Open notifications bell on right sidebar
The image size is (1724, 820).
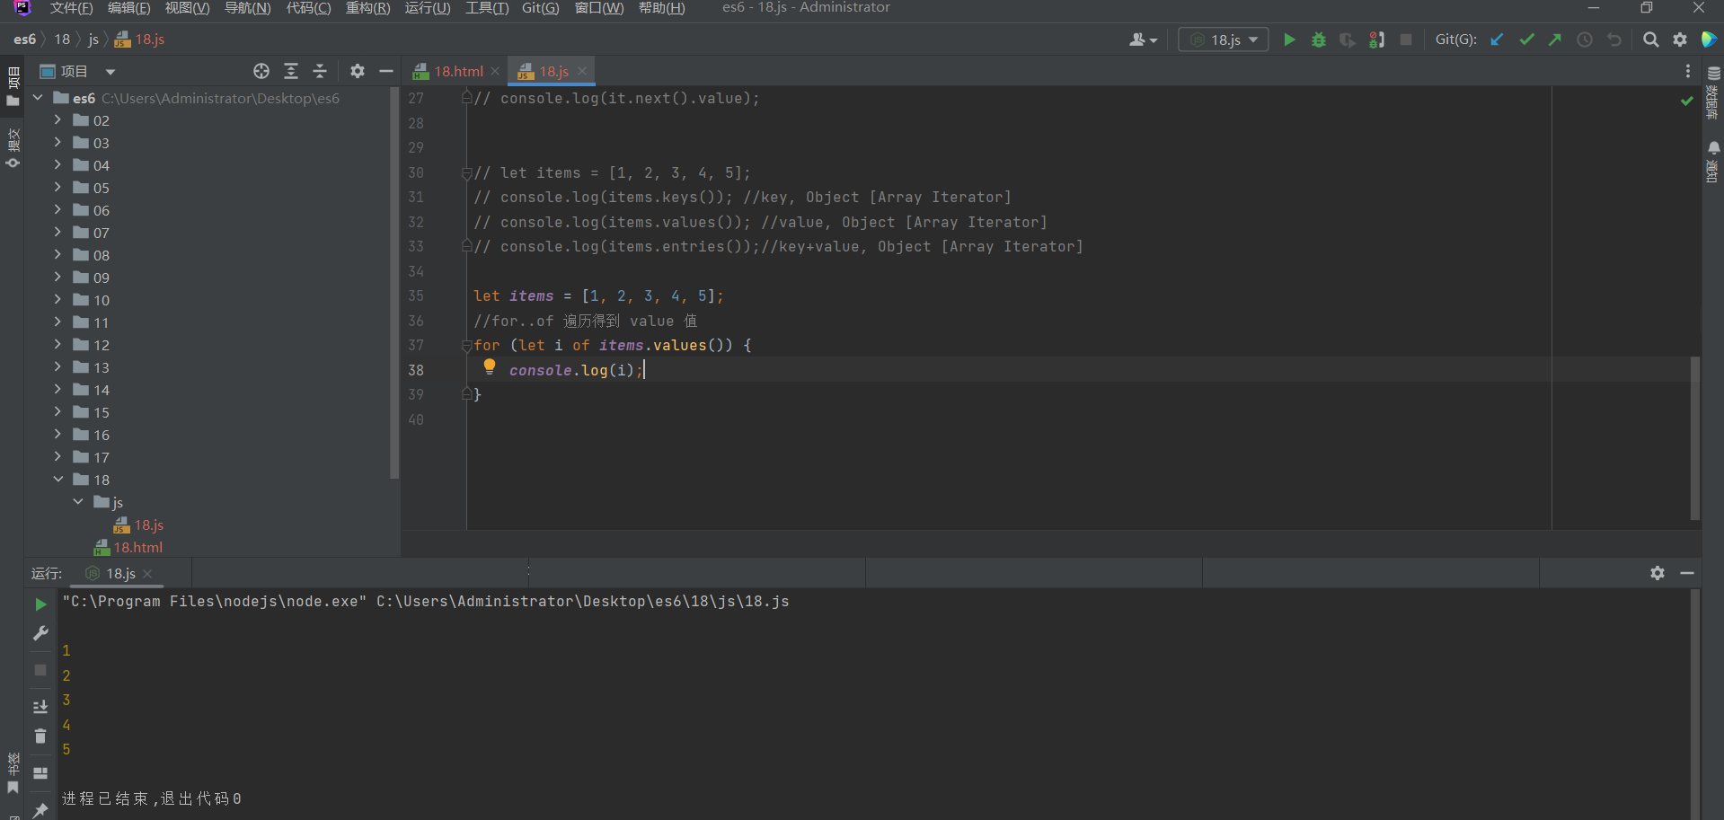[1713, 147]
